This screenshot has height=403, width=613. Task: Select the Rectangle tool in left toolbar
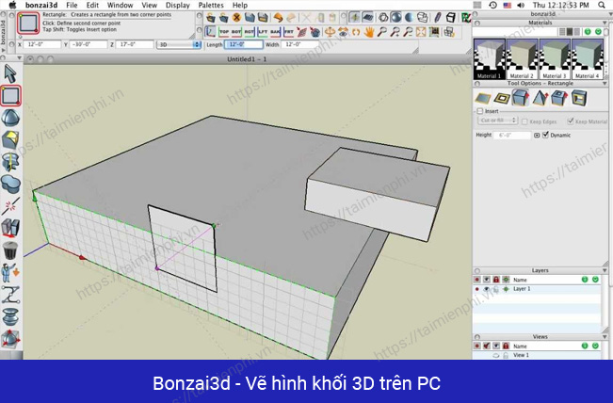click(10, 94)
